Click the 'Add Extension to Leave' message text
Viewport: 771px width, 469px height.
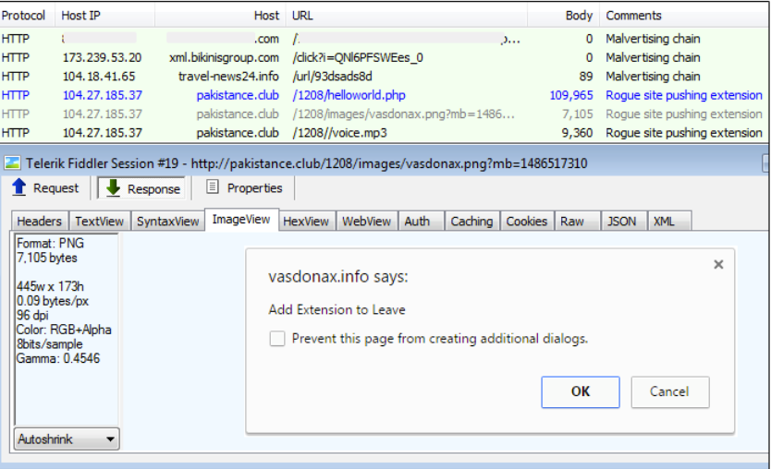tap(337, 310)
